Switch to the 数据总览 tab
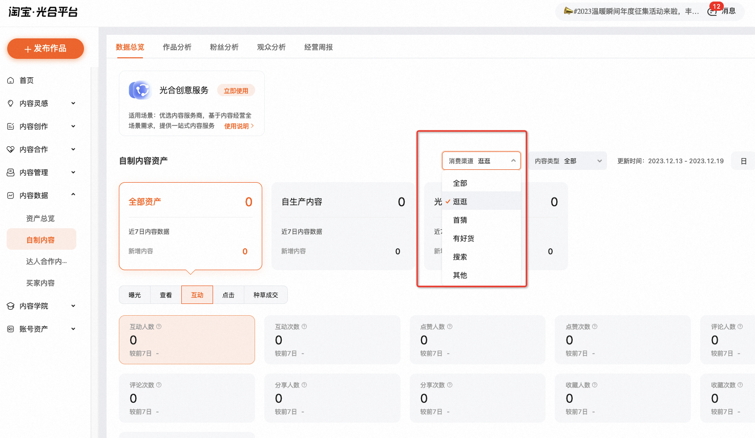Viewport: 755px width, 438px height. 130,47
